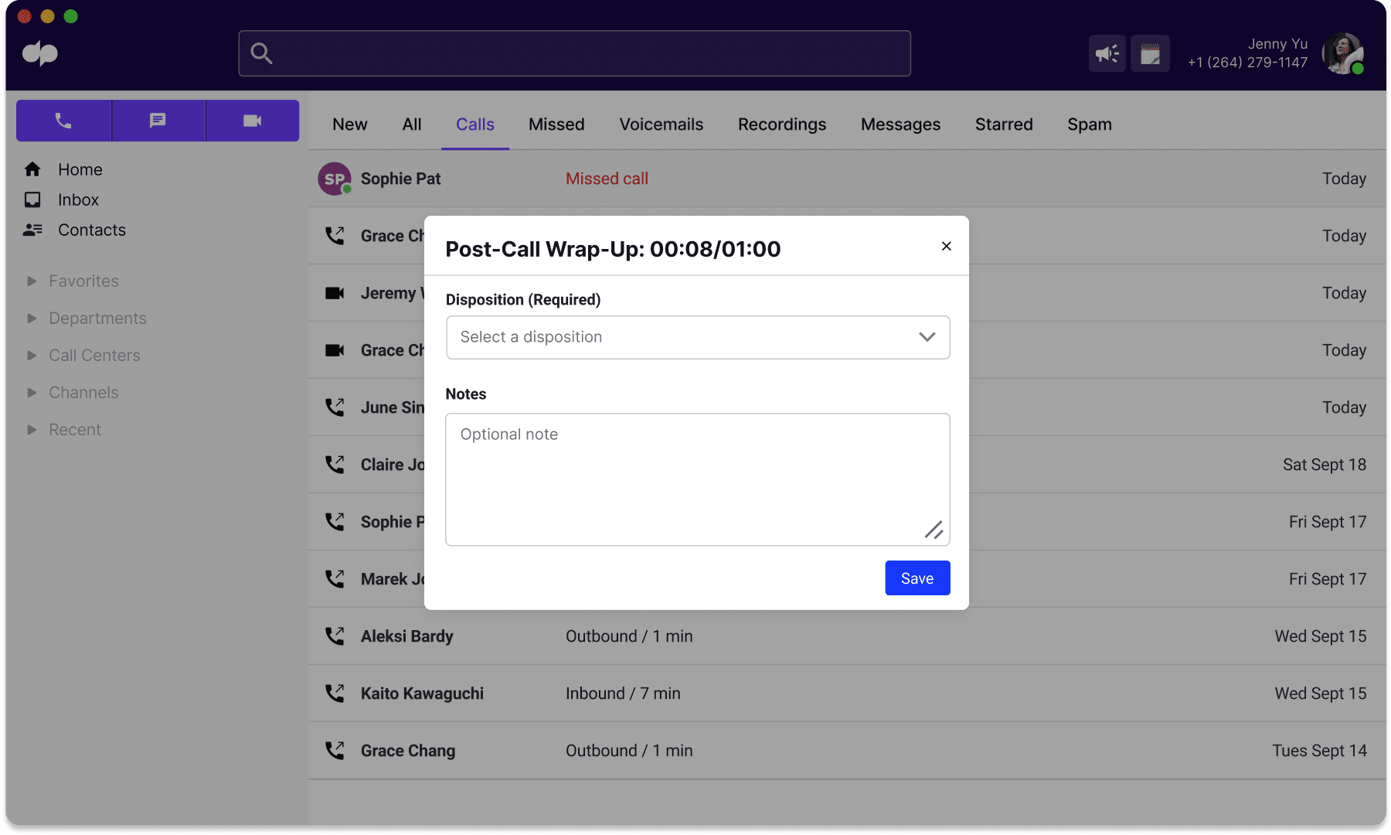
Task: Open the Select a disposition dropdown
Action: [698, 337]
